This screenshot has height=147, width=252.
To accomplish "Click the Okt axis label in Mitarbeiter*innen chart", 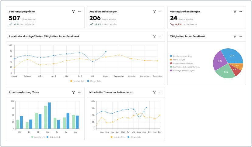I will point(149,132).
